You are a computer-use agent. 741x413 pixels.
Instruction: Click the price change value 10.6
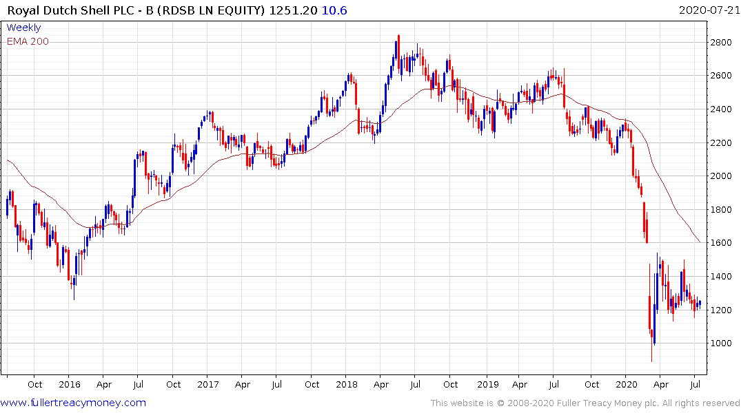334,10
